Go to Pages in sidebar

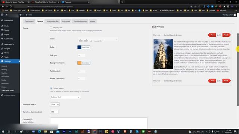point(7,35)
